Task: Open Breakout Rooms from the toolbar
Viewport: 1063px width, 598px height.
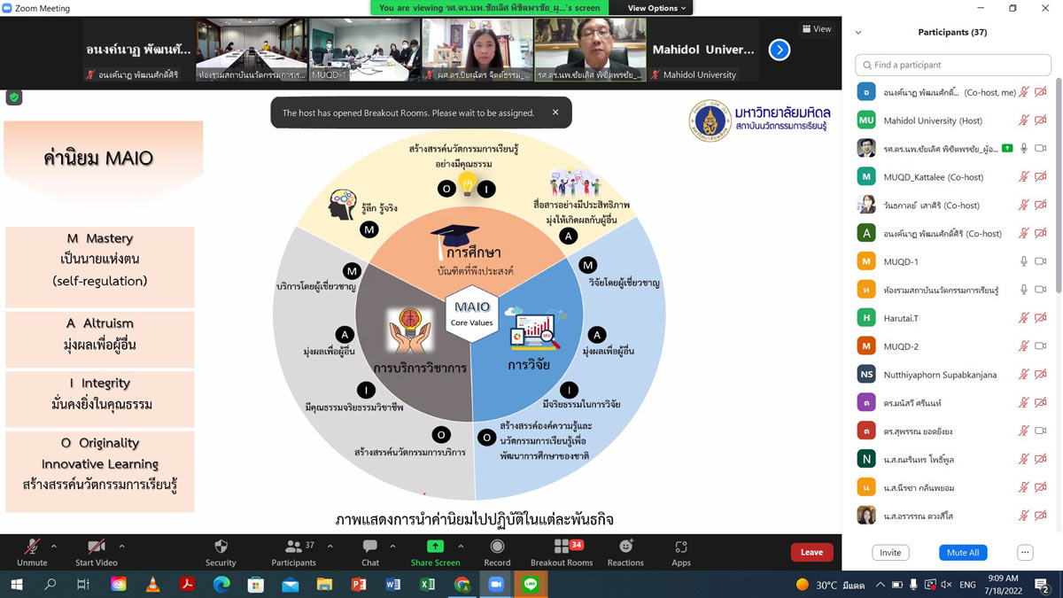Action: click(x=562, y=547)
